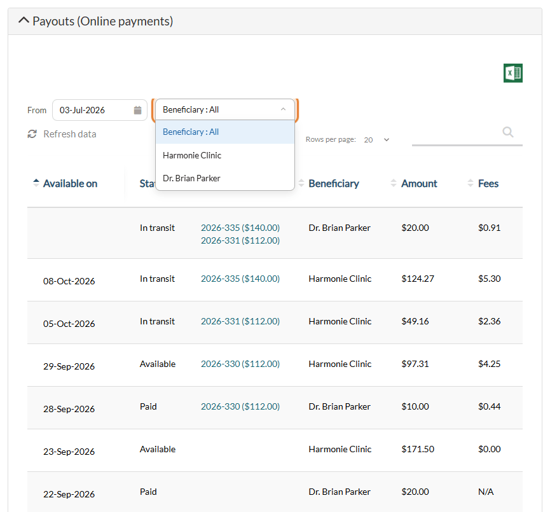Image resolution: width=550 pixels, height=512 pixels.
Task: Open invoice 2026-331 in Dr. Brian Parker row
Action: (240, 240)
